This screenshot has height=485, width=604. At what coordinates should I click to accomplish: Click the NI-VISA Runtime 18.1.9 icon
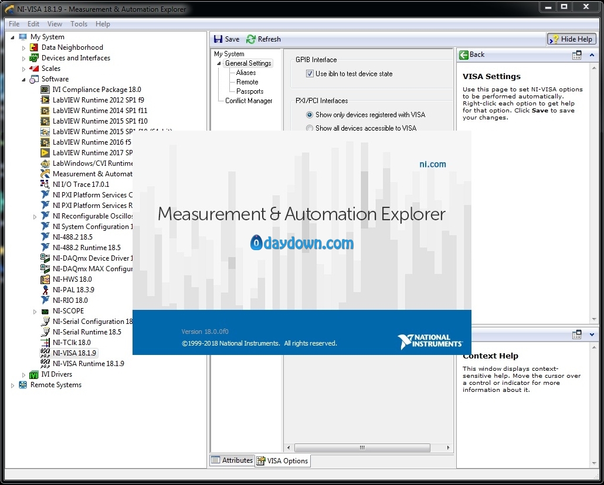[45, 363]
